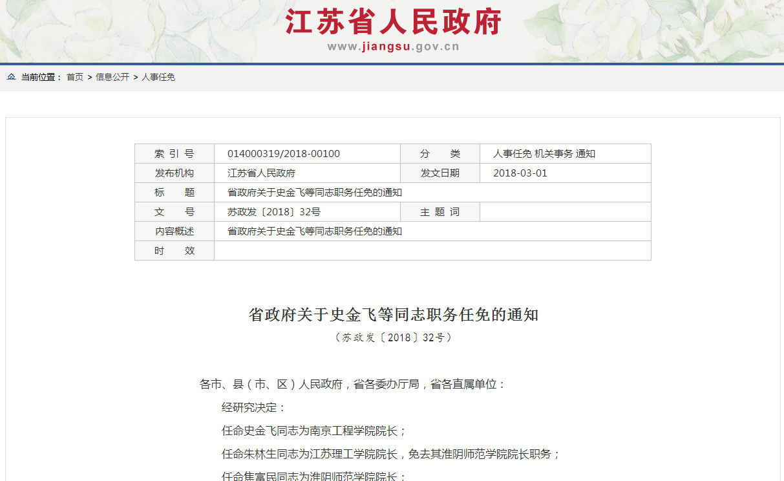Click the subtitle （苏政发〔2018〕32号）

393,337
